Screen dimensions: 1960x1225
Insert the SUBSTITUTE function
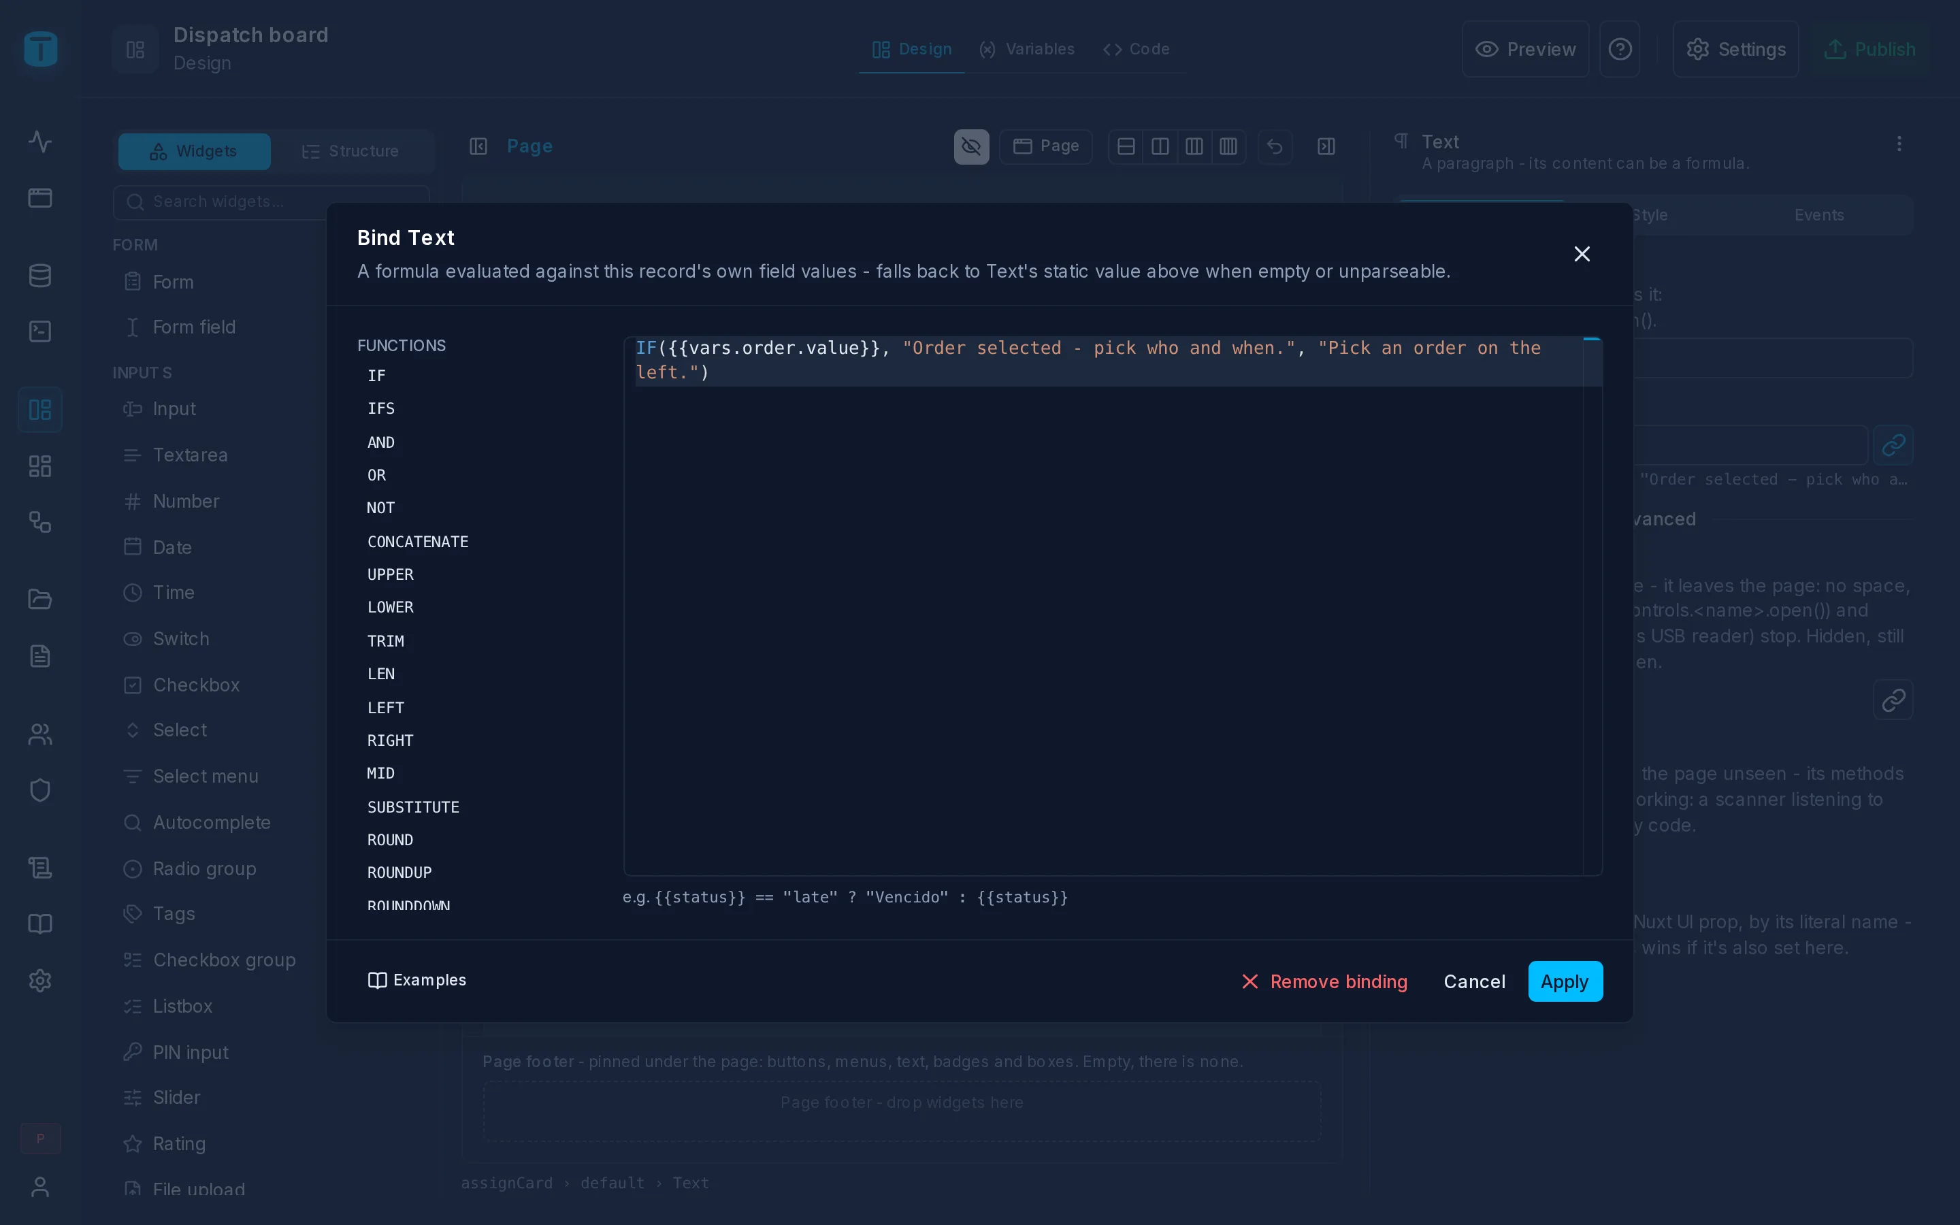coord(413,807)
